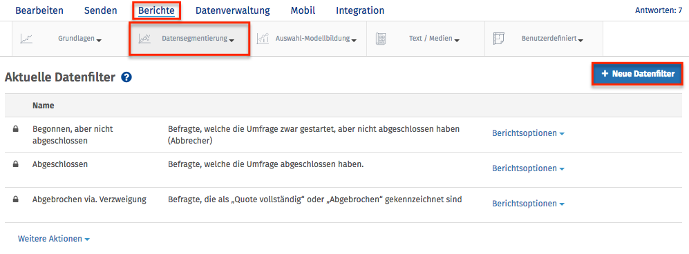
Task: Open the Bearbeiten tab
Action: [39, 10]
